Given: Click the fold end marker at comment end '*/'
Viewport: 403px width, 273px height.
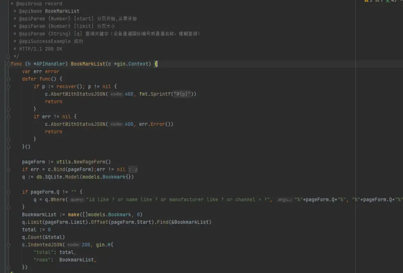Looking at the screenshot, I should 8,56.
